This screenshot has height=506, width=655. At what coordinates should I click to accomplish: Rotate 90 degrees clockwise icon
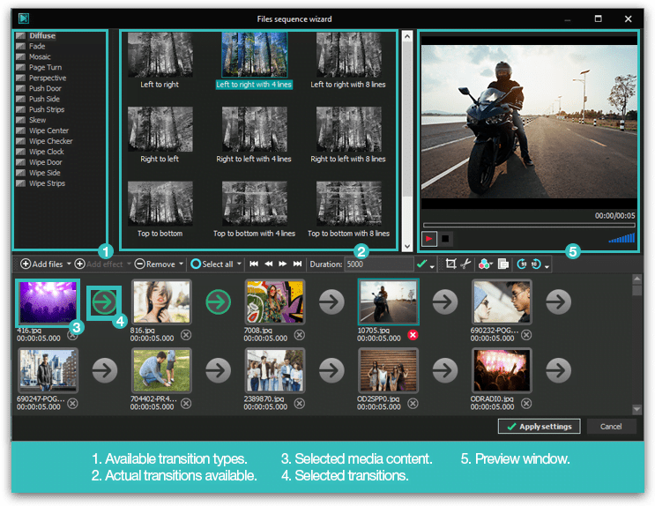click(x=522, y=264)
